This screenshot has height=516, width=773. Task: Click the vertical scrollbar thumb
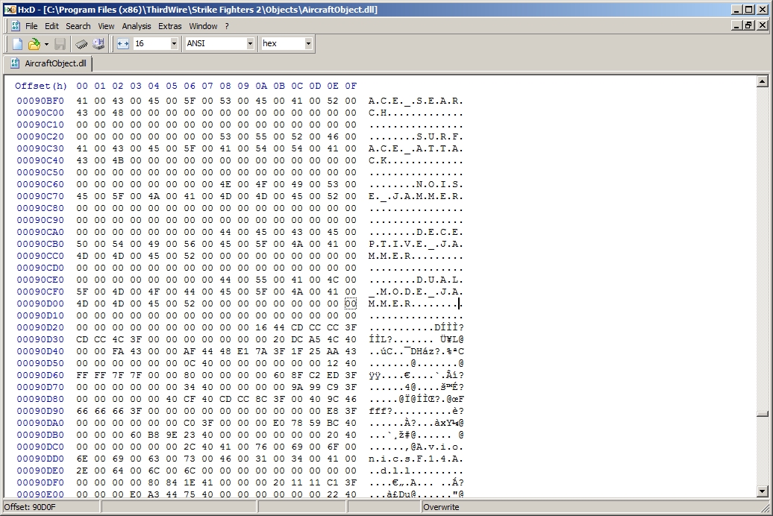tap(762, 414)
